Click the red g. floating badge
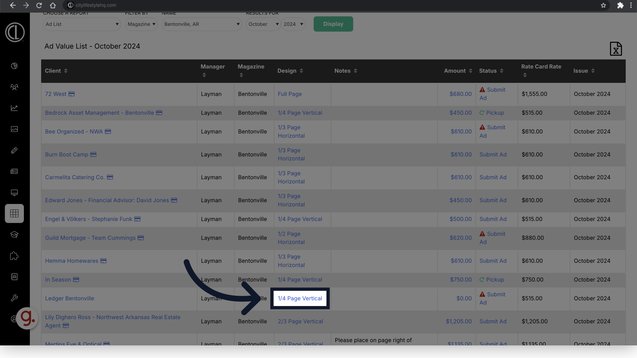Screen dimensions: 637x358 click(x=27, y=318)
